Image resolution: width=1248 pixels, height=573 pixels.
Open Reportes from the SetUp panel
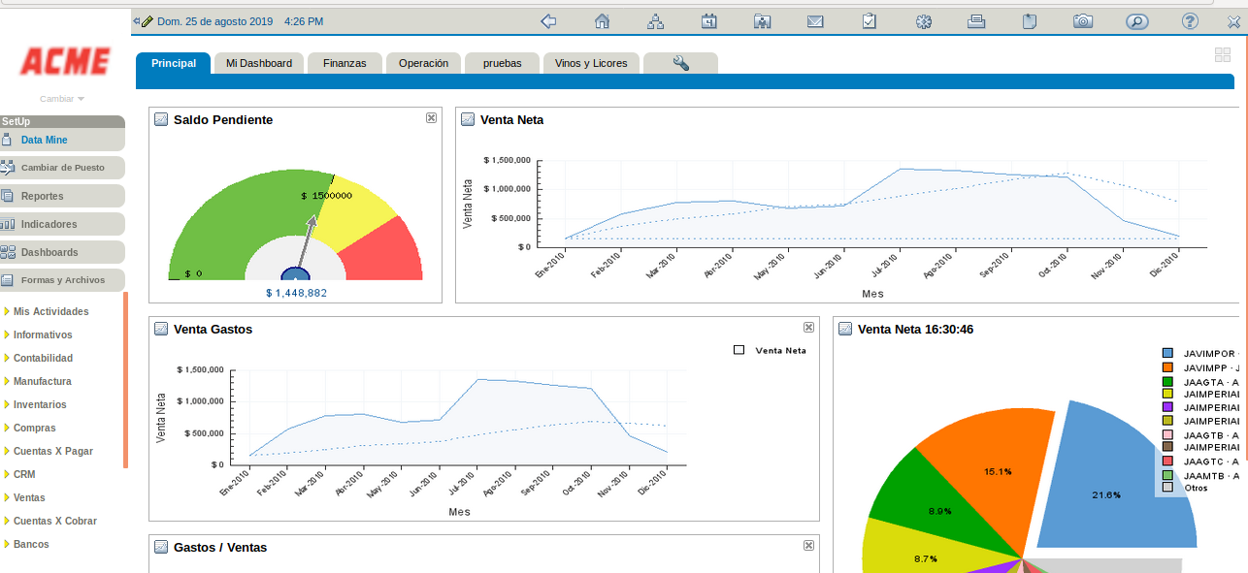[43, 196]
